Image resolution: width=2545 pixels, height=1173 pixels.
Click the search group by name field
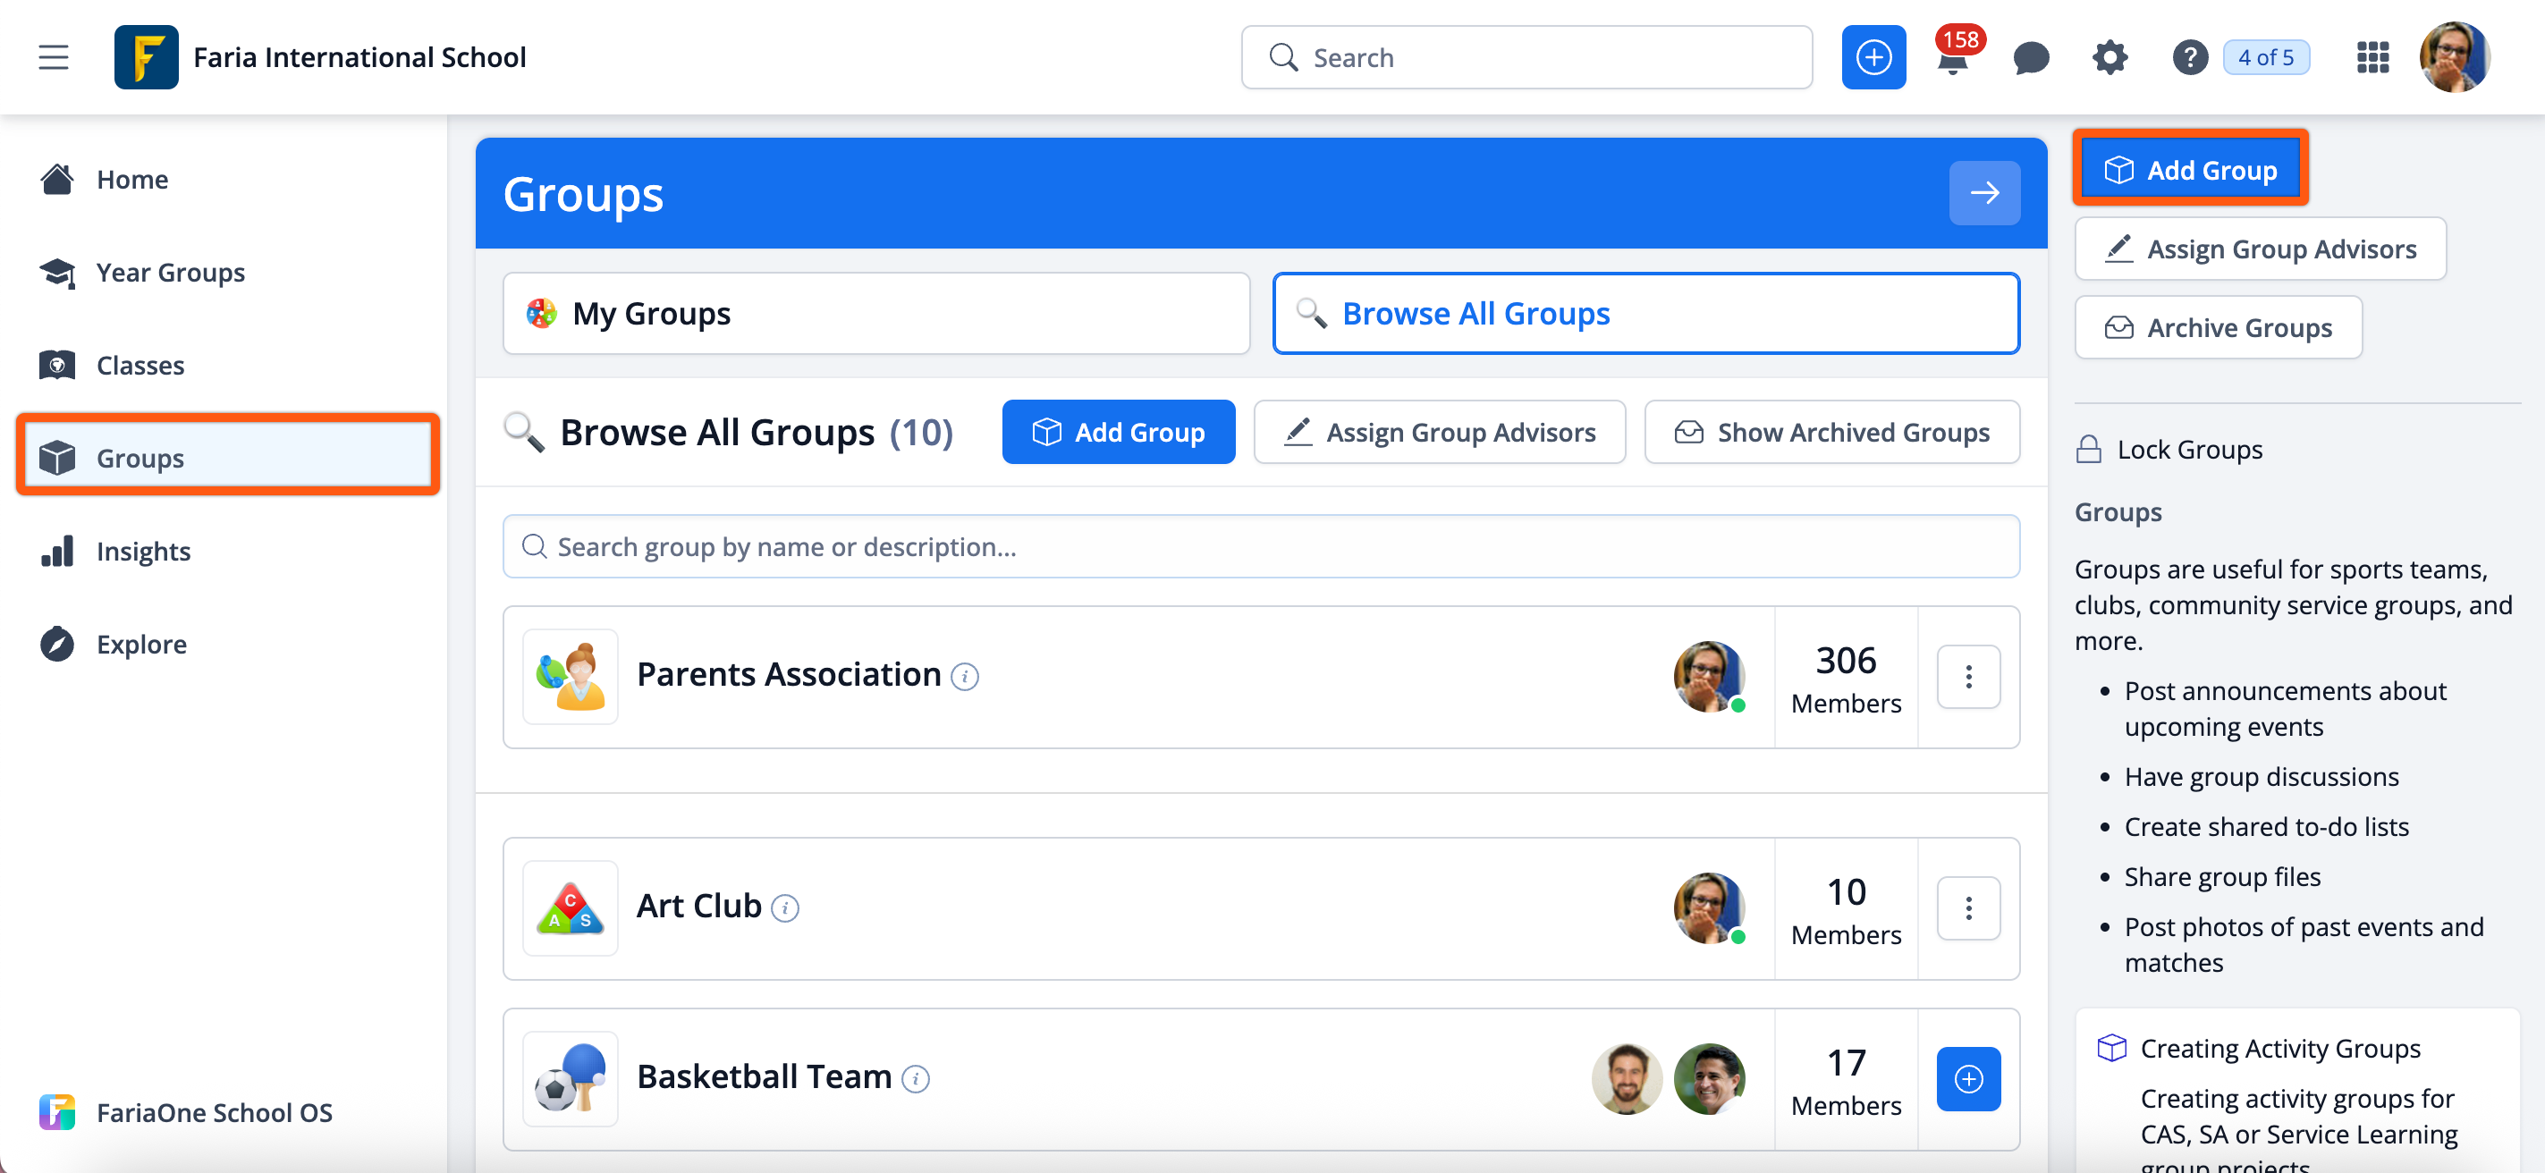click(x=1261, y=546)
